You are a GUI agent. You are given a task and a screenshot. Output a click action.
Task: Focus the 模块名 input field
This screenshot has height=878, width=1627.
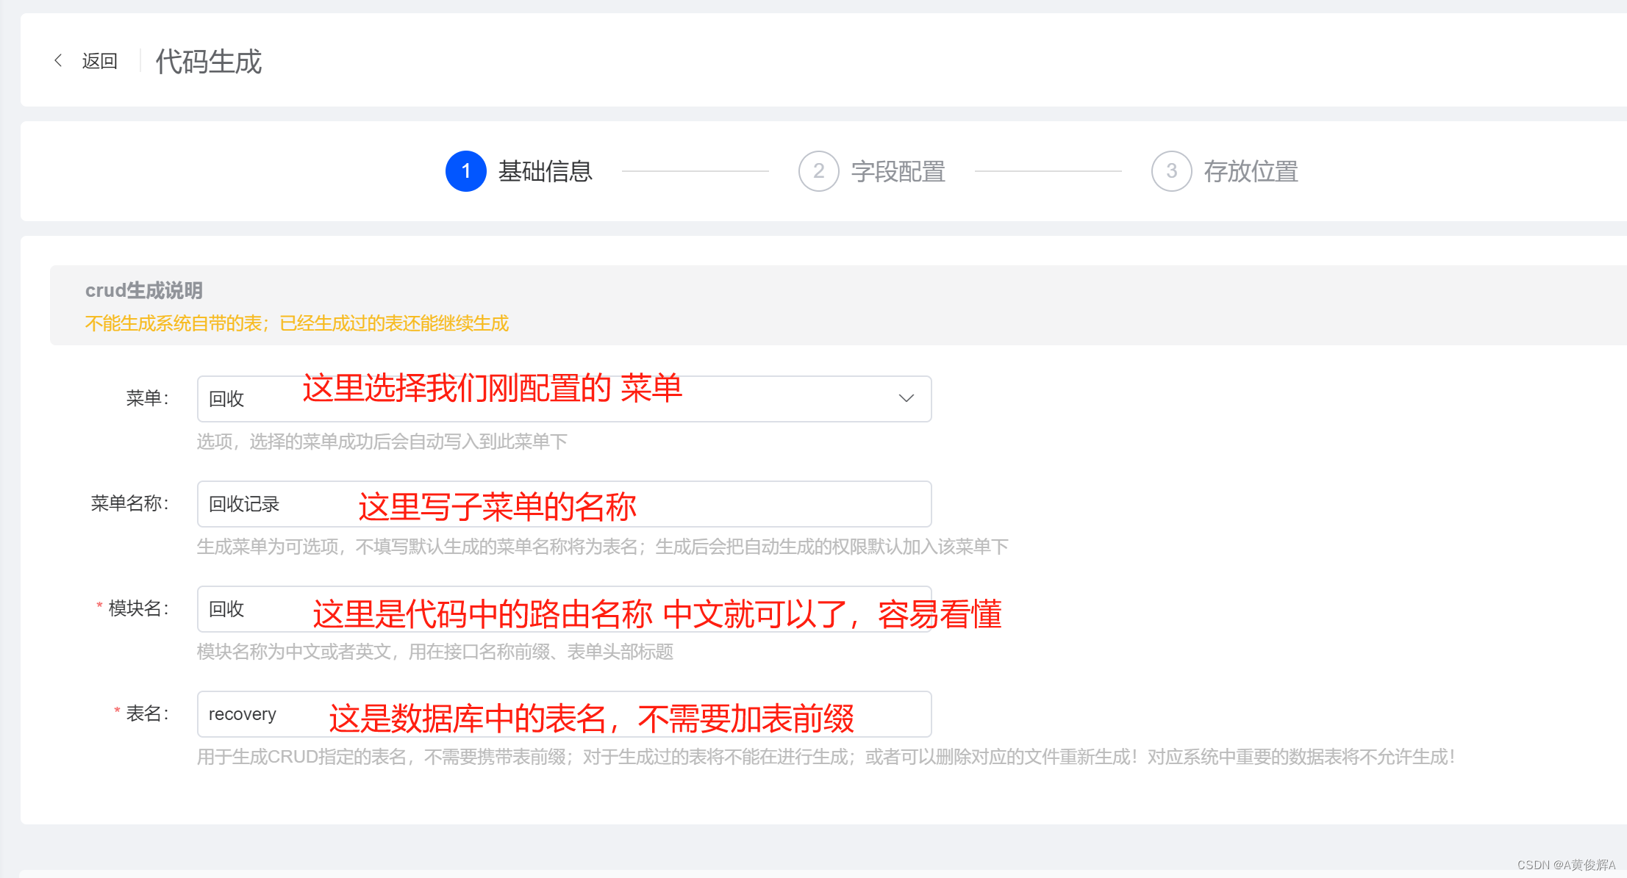[565, 609]
